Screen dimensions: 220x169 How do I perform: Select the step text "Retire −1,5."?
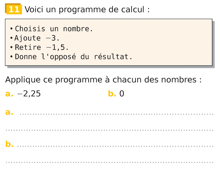pos(42,47)
